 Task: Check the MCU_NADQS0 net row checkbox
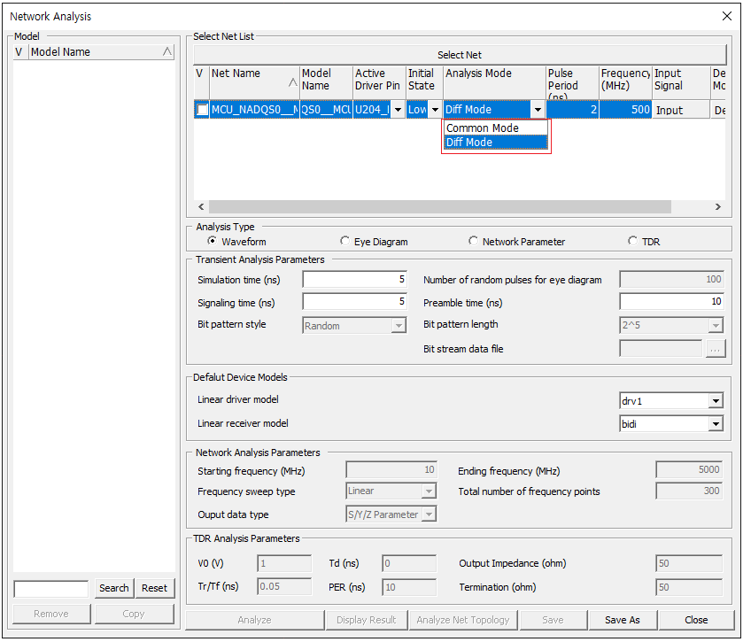point(202,110)
